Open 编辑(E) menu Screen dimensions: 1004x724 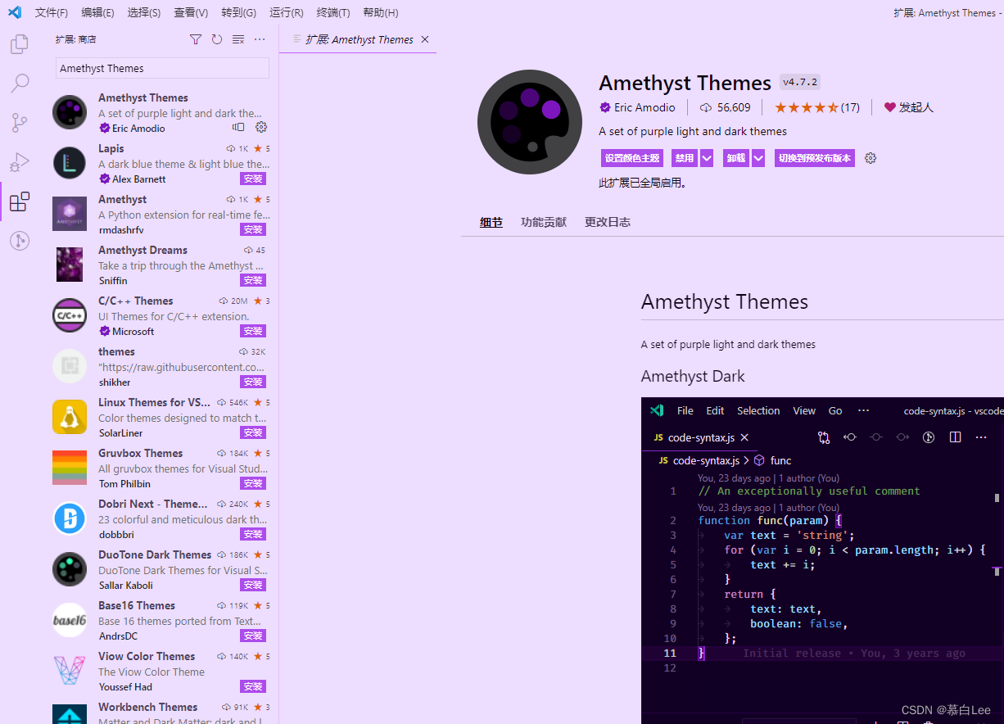pos(97,12)
